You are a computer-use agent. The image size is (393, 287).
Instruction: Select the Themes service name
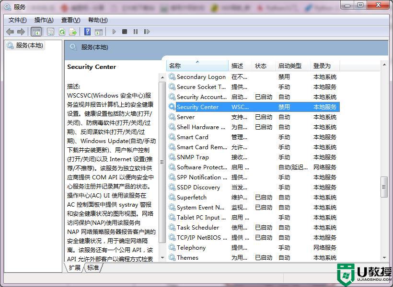[187, 257]
